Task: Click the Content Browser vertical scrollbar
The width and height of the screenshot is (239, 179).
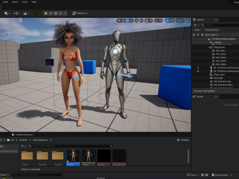Action: [x=188, y=156]
